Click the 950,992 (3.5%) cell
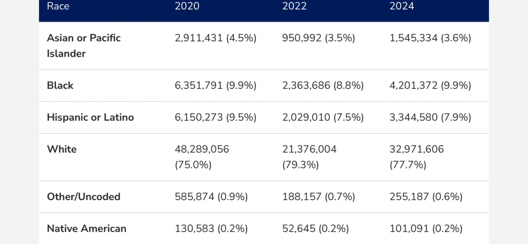 (x=319, y=38)
